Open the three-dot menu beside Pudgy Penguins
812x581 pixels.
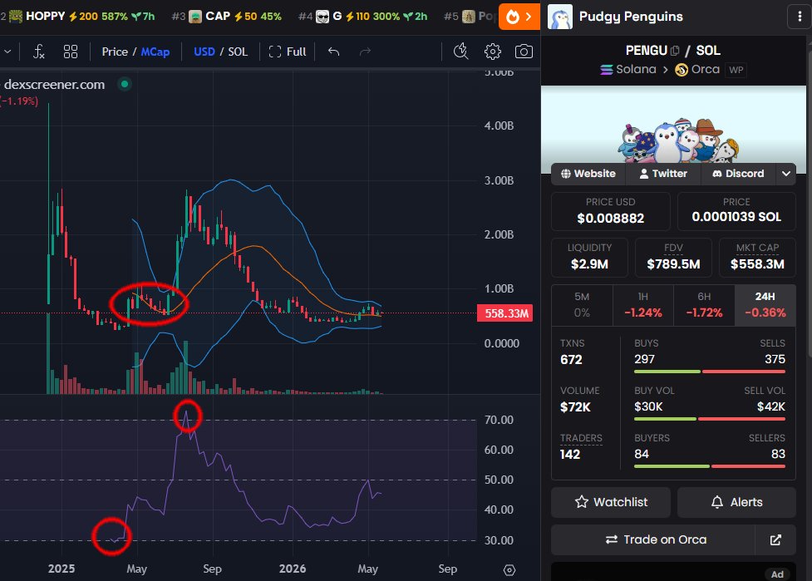coord(800,17)
